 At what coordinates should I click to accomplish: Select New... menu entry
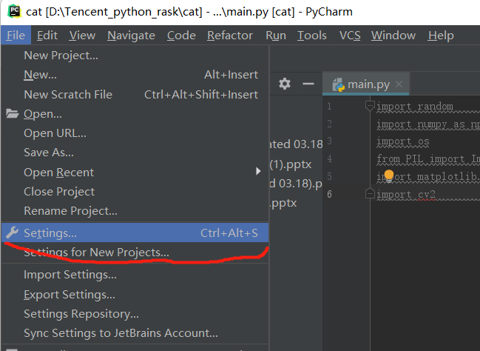coord(135,75)
